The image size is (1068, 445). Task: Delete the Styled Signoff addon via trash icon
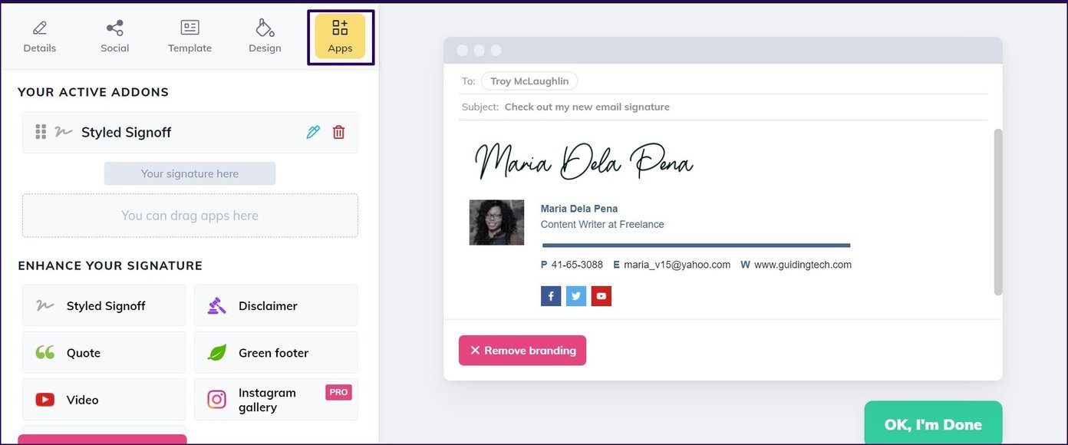pos(338,132)
